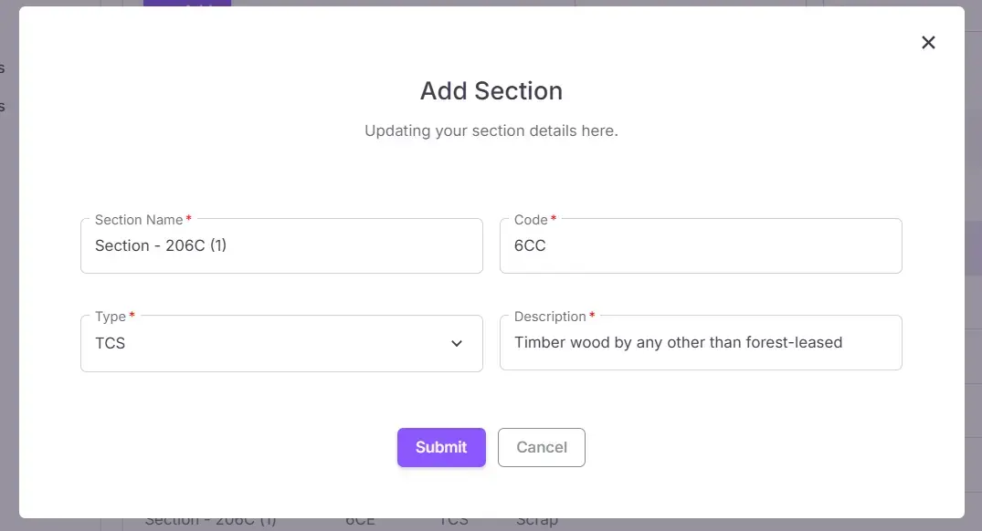The image size is (982, 531).
Task: Click the Type field label
Action: click(x=108, y=317)
